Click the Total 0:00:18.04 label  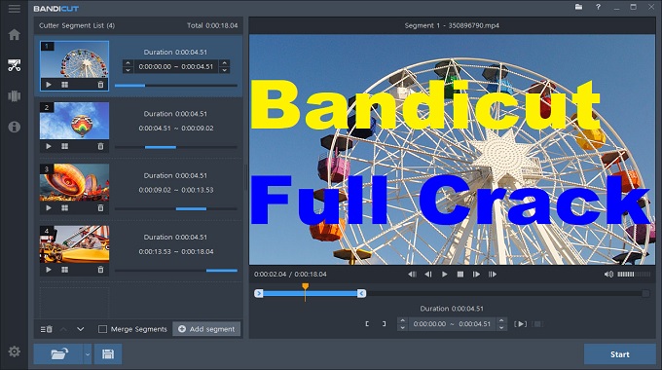click(x=212, y=25)
